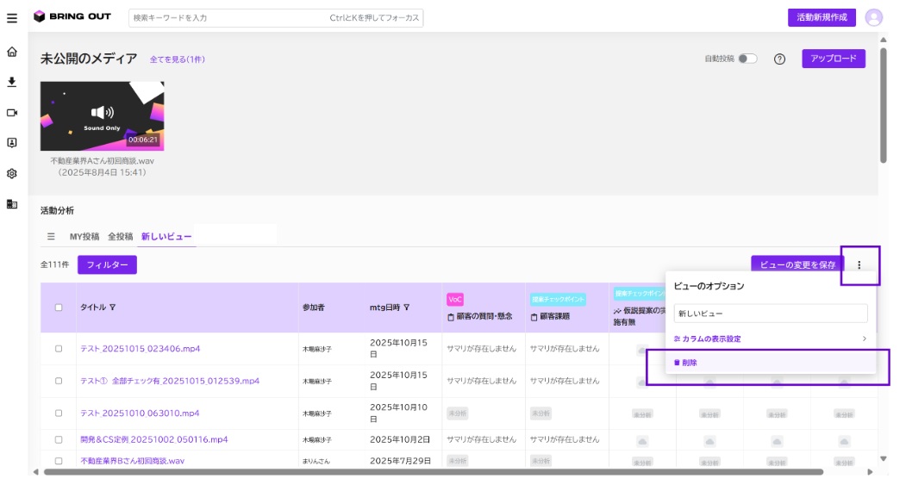The image size is (906, 491).
Task: Open the mtg日時 column sort filter
Action: coord(407,308)
